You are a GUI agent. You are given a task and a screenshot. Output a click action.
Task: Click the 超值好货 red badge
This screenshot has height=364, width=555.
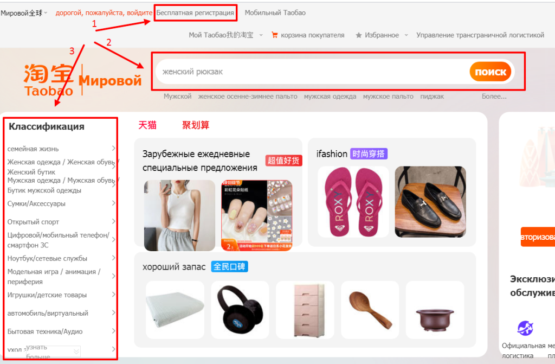click(x=283, y=161)
